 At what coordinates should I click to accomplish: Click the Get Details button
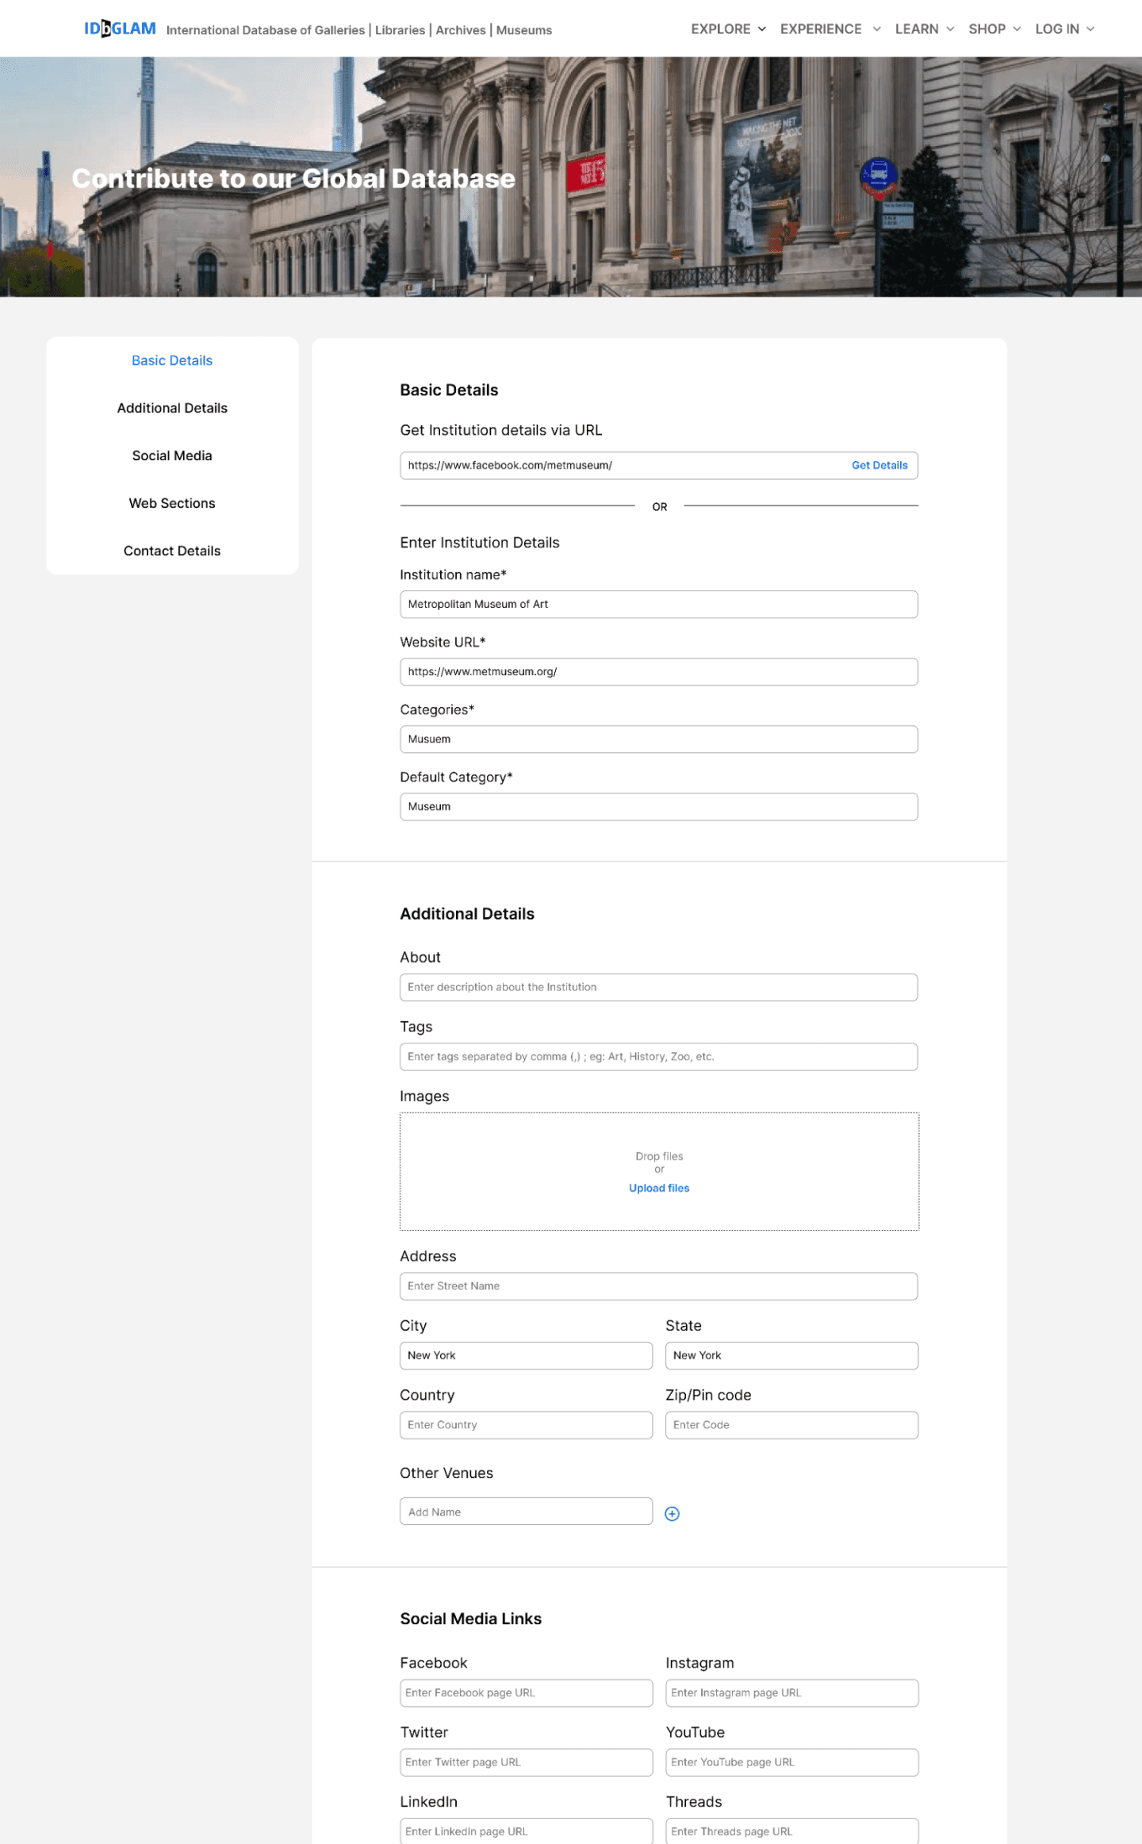pyautogui.click(x=879, y=466)
